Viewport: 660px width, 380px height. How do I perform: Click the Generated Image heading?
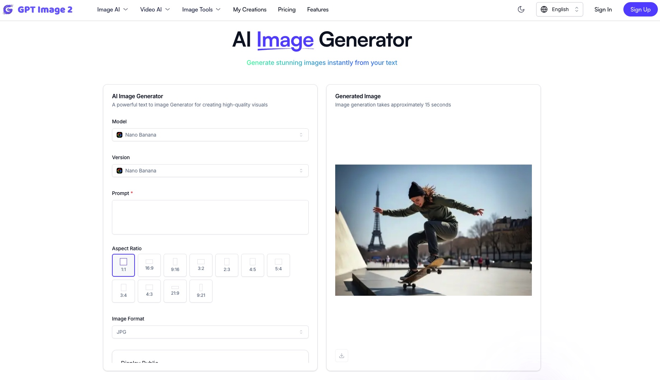tap(358, 96)
